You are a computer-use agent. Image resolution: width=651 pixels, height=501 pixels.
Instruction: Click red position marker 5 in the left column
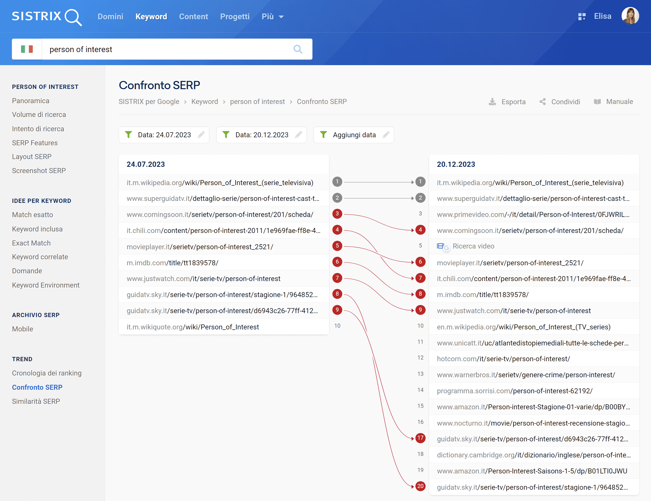coord(337,246)
